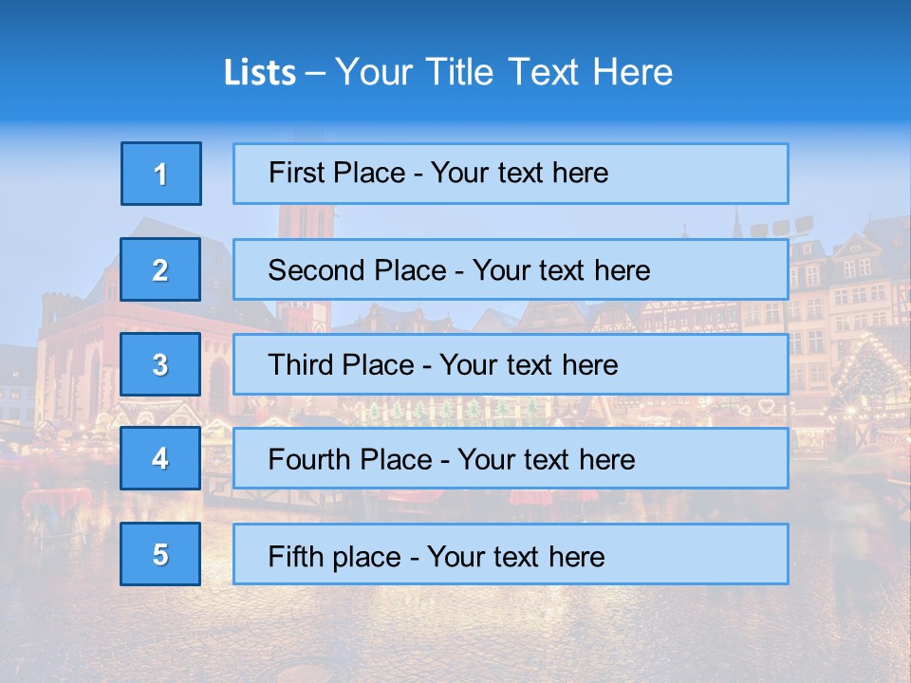Click 'Your Title Text Here' in title

click(504, 73)
